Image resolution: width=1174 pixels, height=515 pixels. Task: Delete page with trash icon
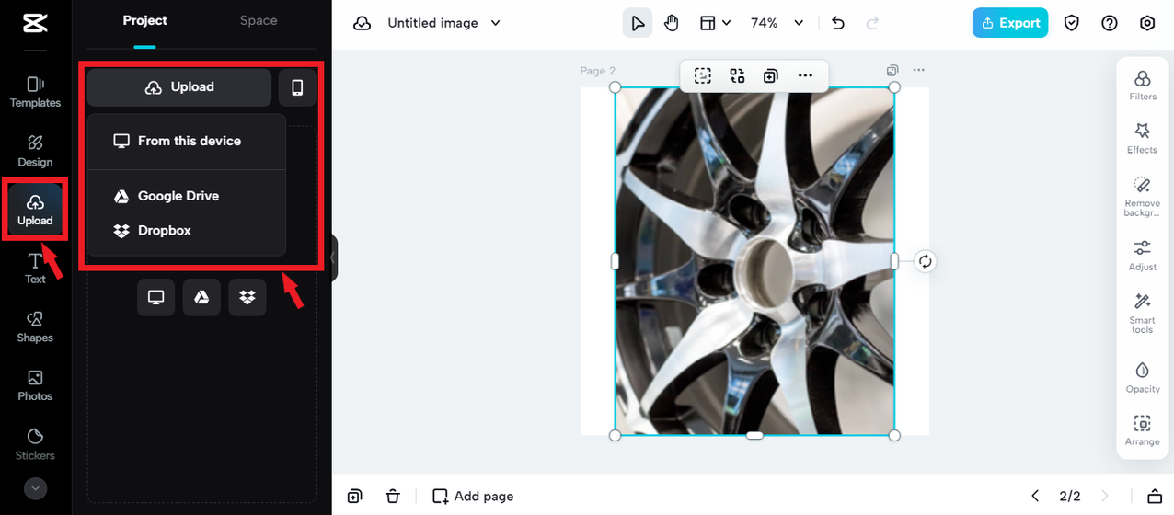[393, 497]
